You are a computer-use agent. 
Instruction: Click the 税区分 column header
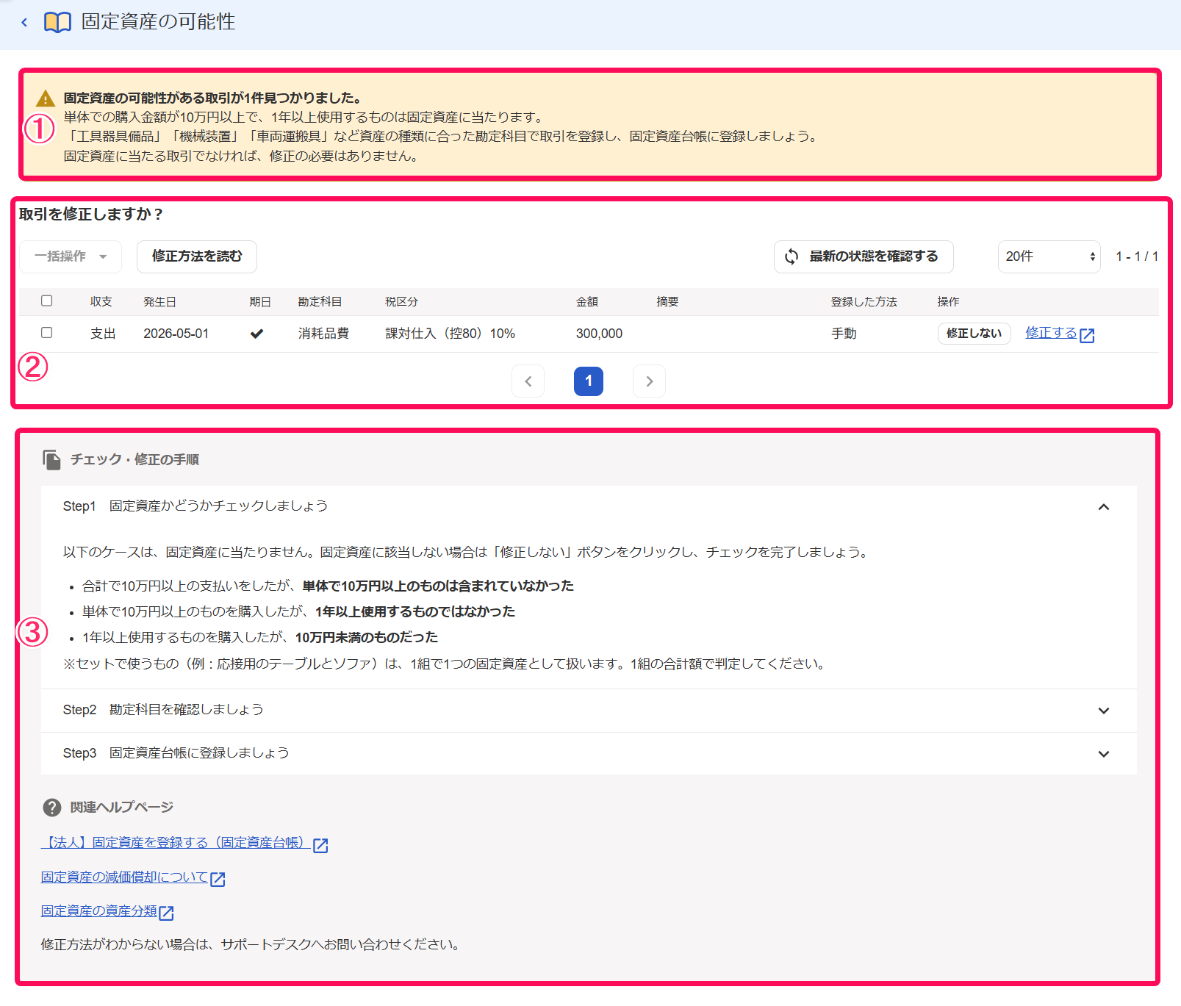click(401, 302)
